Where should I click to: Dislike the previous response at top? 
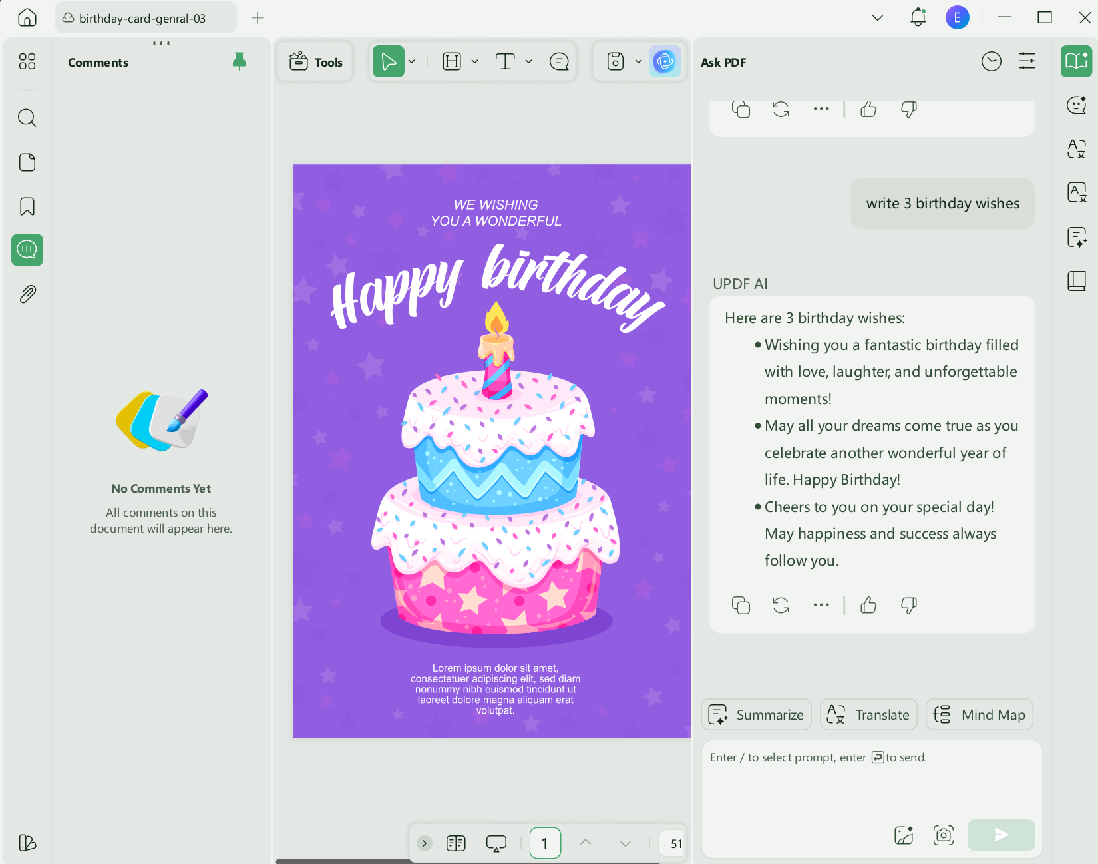pyautogui.click(x=908, y=109)
